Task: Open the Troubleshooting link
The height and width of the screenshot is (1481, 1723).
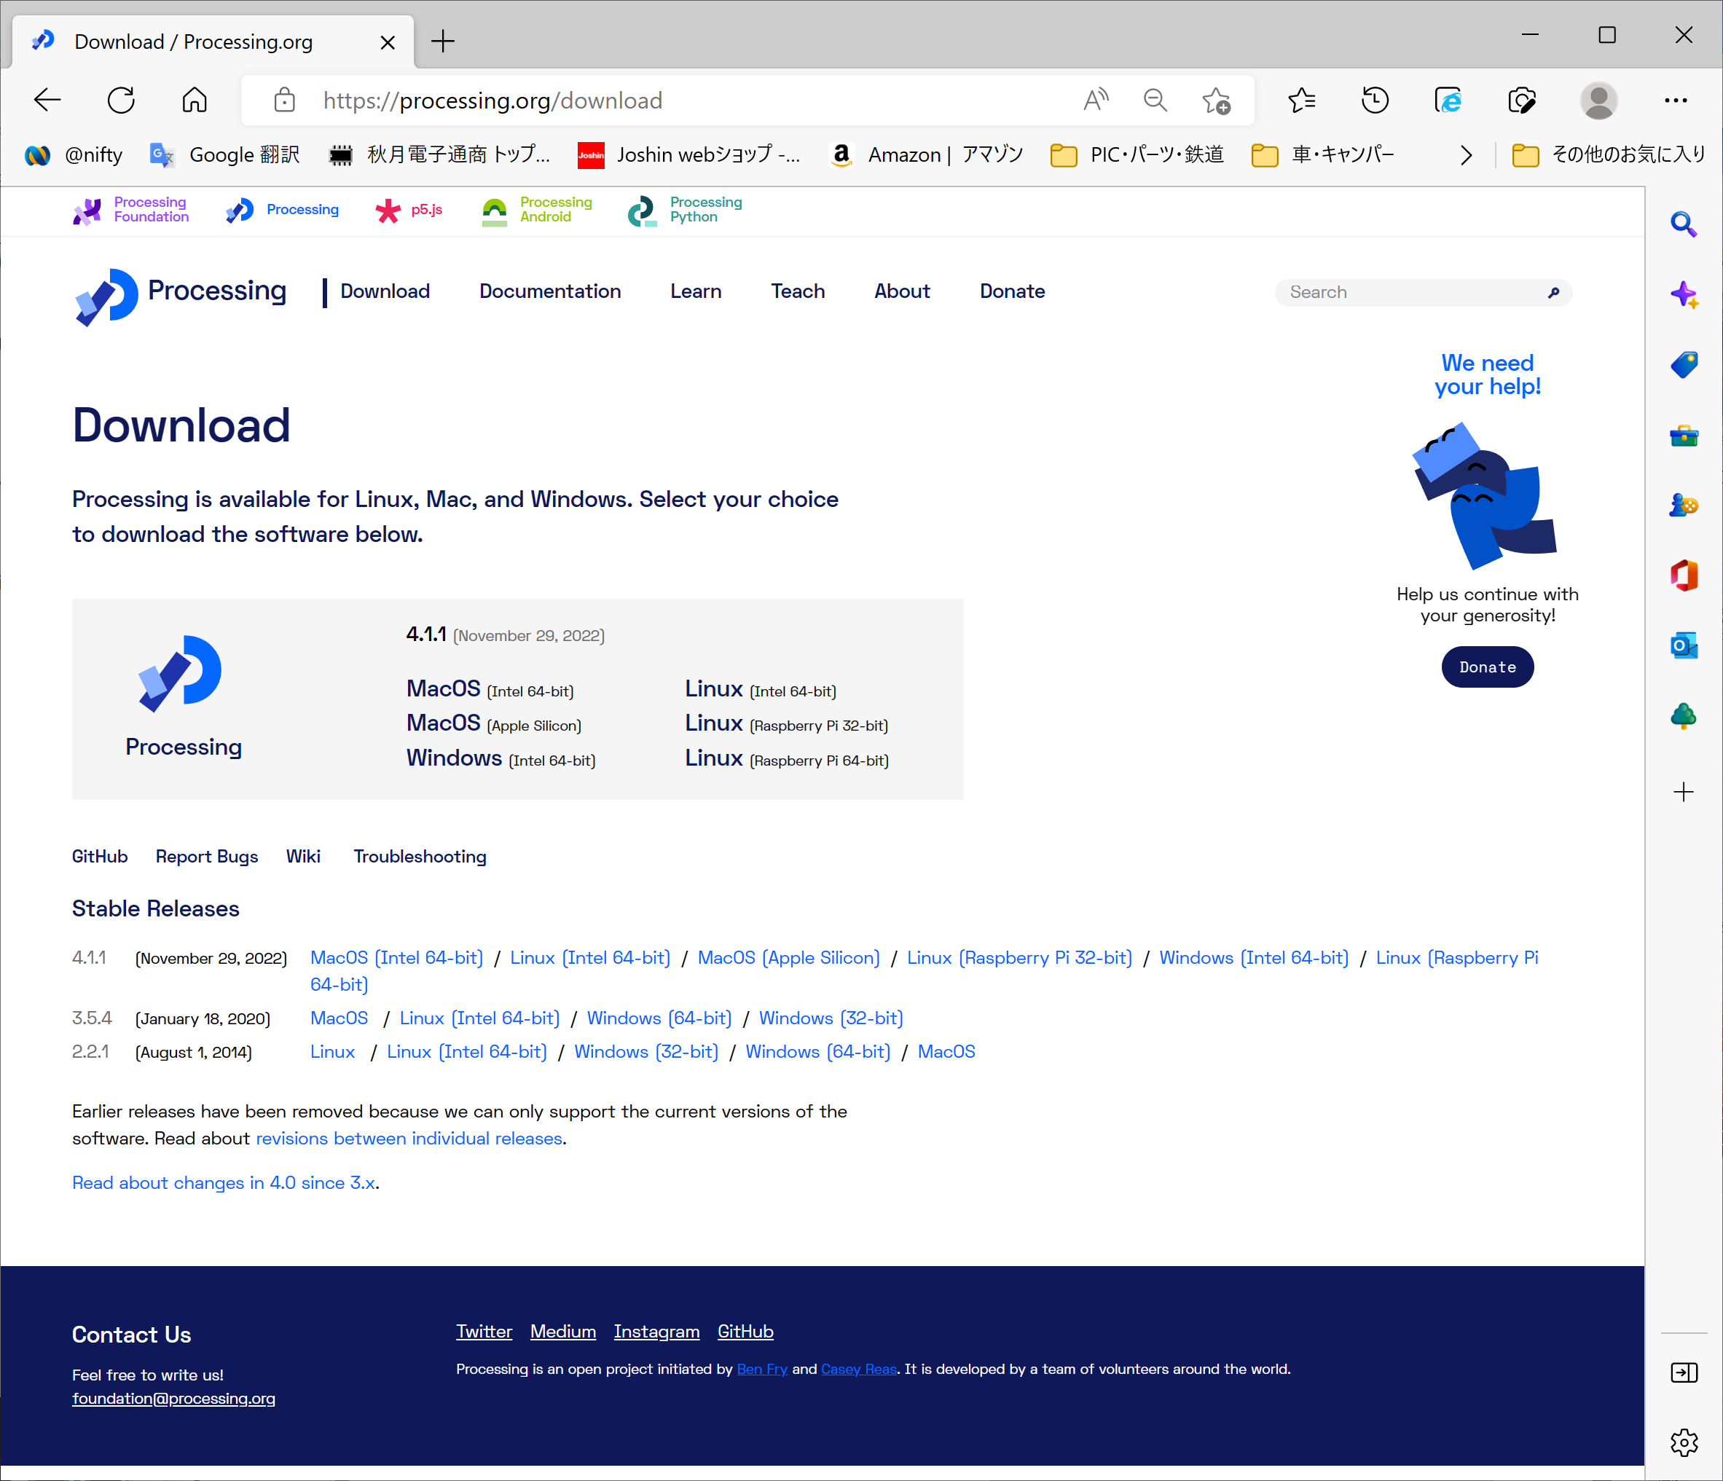Action: pyautogui.click(x=420, y=856)
